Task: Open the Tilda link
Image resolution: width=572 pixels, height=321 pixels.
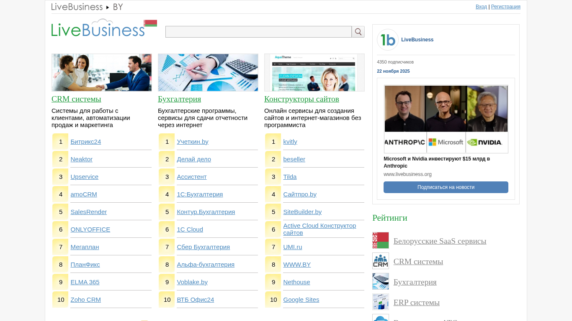Action: pyautogui.click(x=290, y=177)
